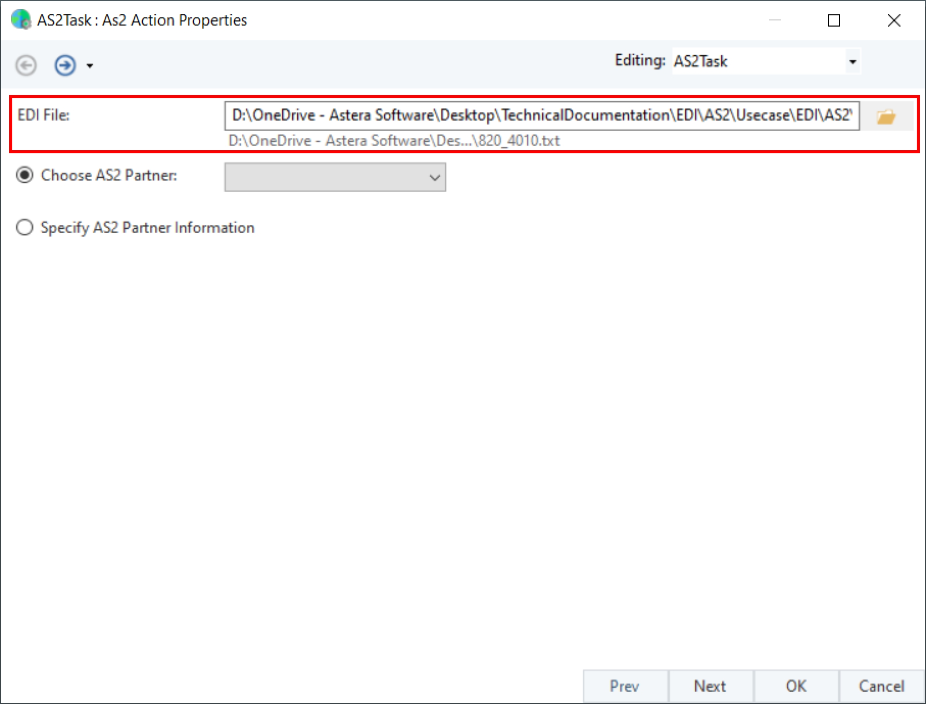Maximize the AS2Task properties window
Viewport: 926px width, 704px height.
point(834,20)
